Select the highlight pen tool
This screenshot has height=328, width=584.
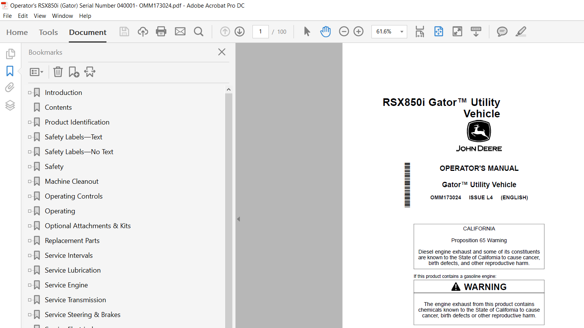[x=521, y=32]
